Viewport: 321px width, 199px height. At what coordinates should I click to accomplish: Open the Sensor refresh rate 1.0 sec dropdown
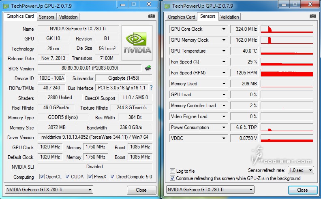click(301, 170)
